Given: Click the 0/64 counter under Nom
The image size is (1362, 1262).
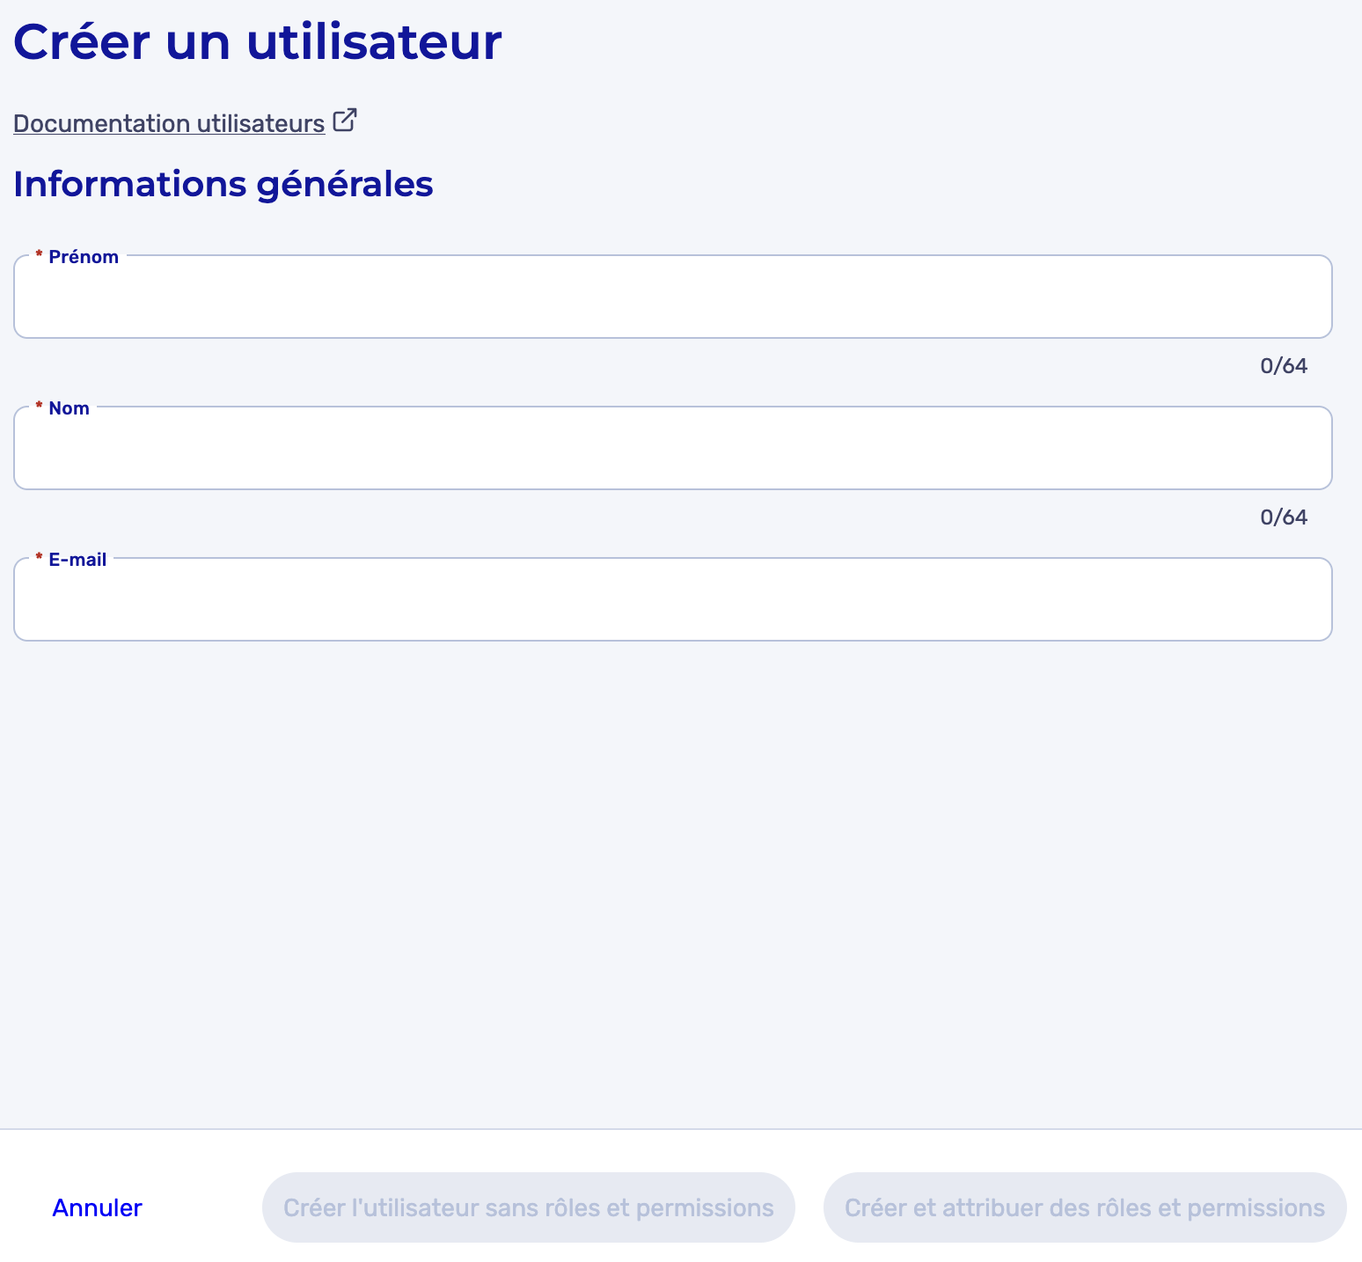Looking at the screenshot, I should point(1284,517).
